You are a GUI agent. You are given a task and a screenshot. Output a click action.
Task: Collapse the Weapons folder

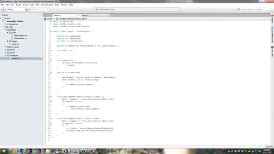(x=6, y=56)
